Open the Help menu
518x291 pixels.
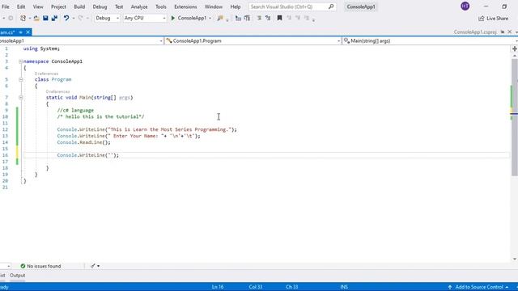pyautogui.click(x=236, y=6)
